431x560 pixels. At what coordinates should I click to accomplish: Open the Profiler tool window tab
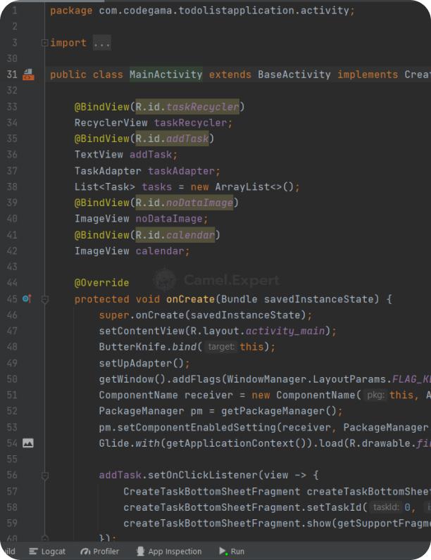pos(106,552)
